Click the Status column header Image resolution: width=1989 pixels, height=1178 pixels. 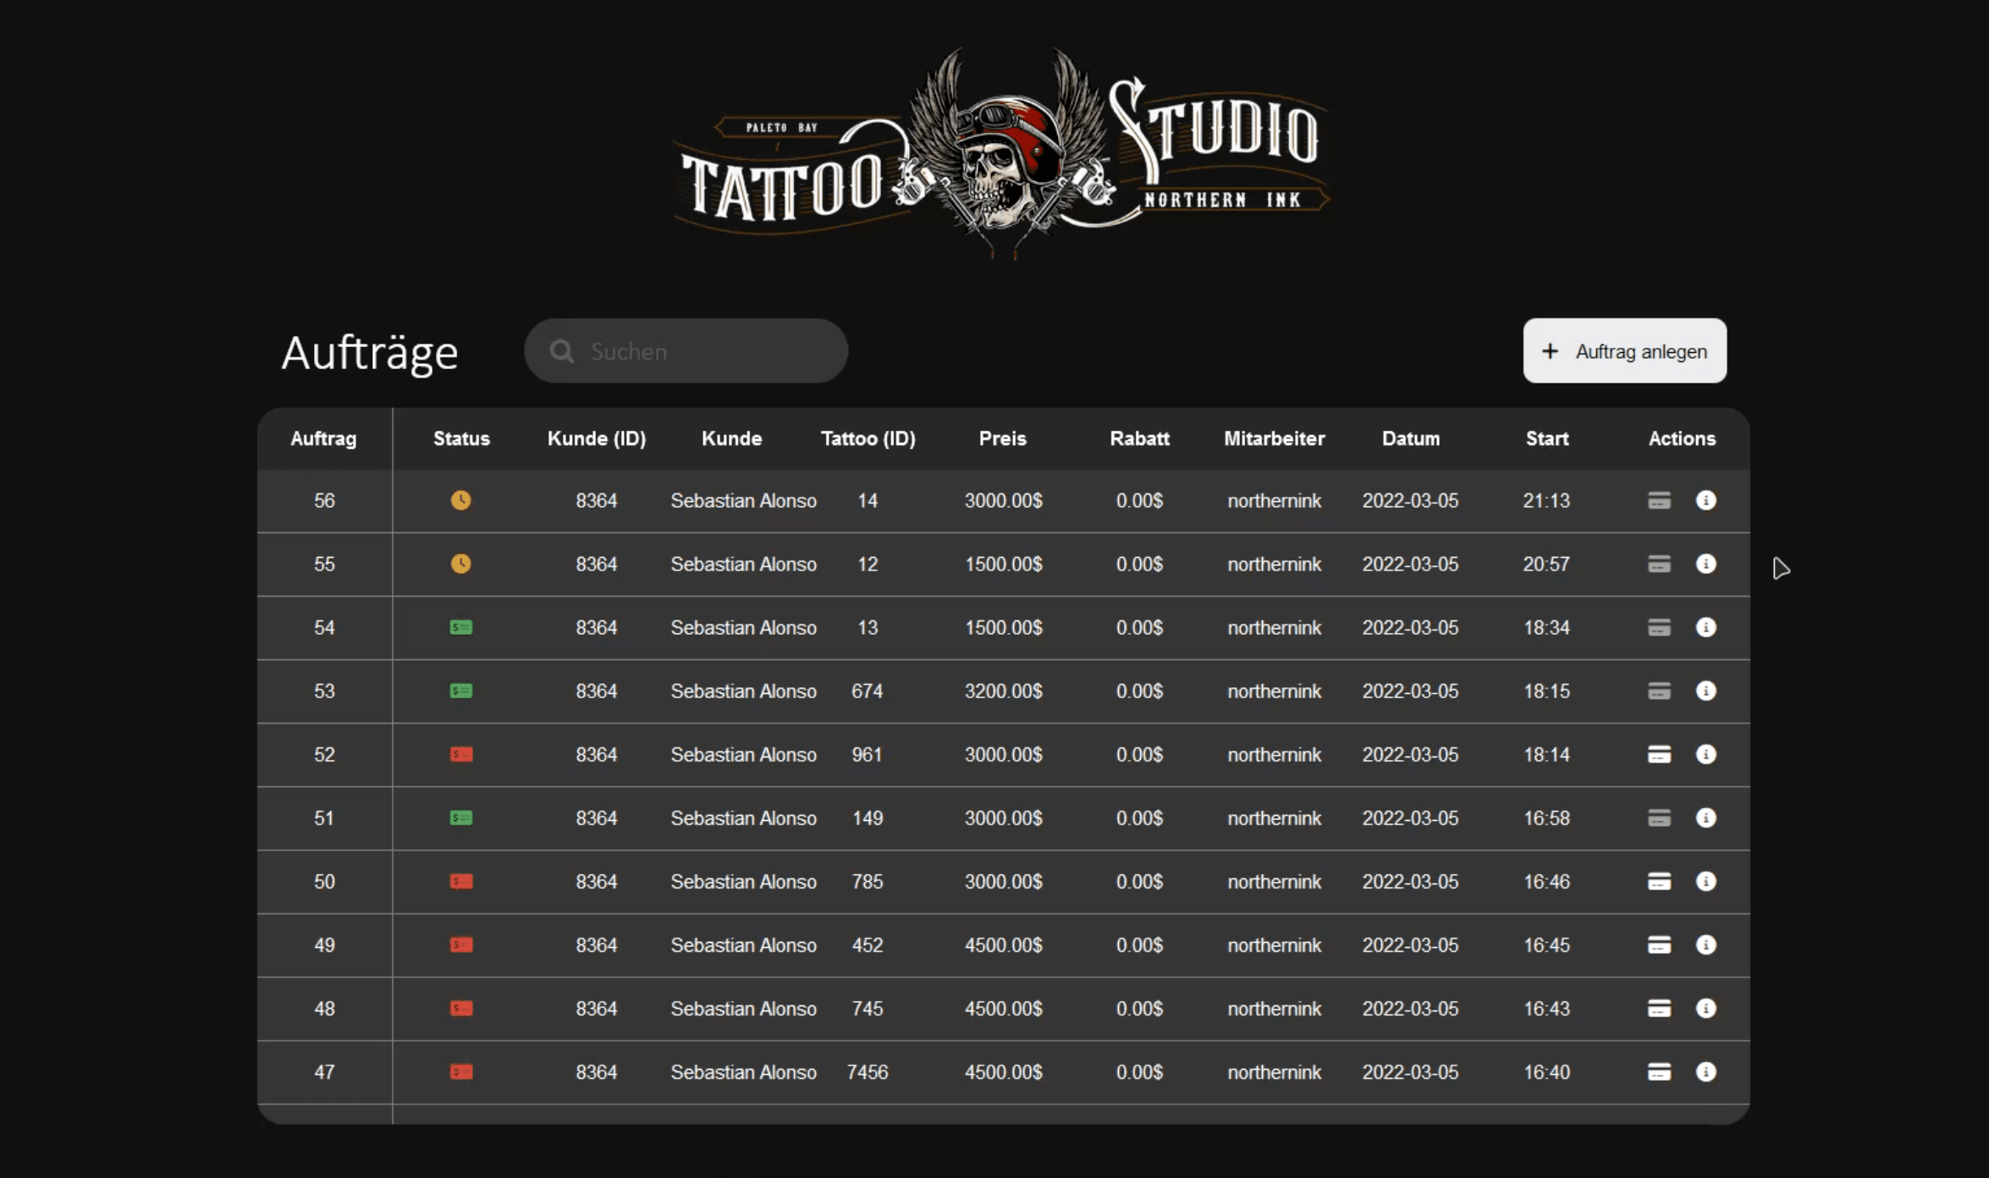(461, 438)
